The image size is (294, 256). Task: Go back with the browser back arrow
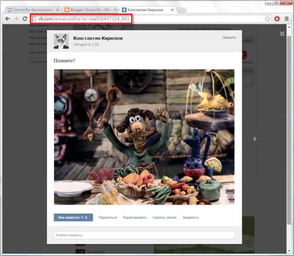8,19
